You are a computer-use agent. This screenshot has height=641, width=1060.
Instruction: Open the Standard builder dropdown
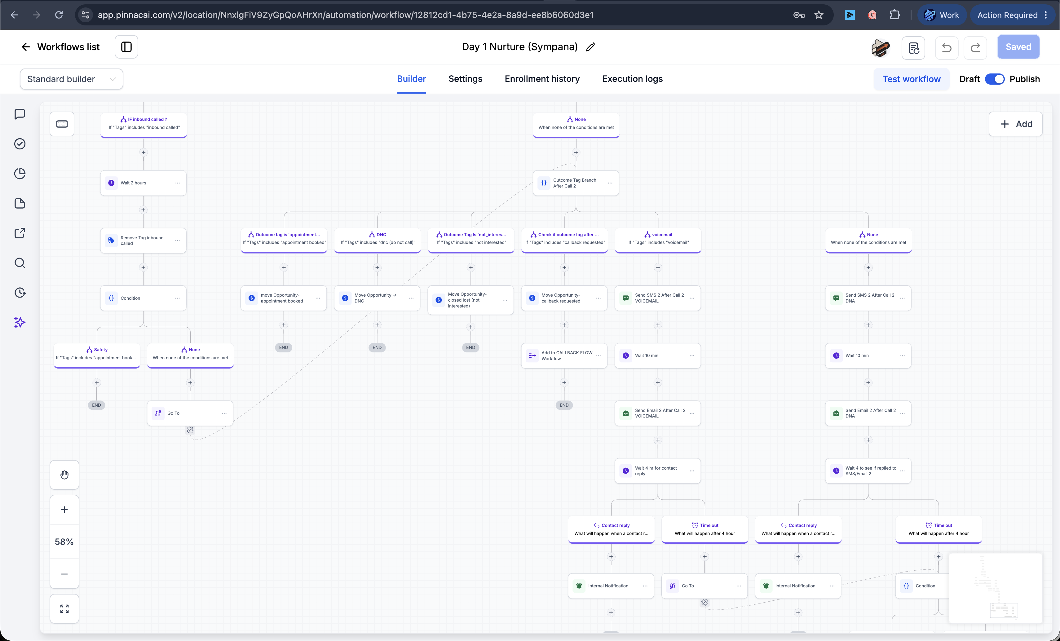(x=71, y=79)
